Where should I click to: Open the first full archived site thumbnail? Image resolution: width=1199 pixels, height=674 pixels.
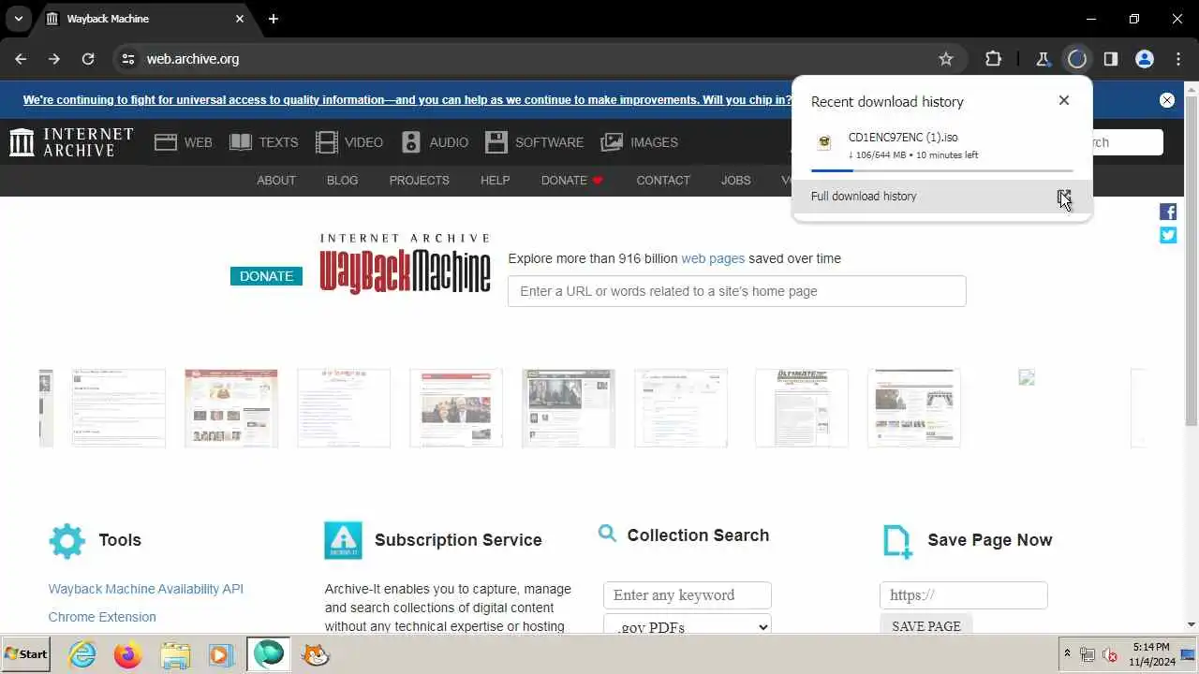tap(119, 408)
